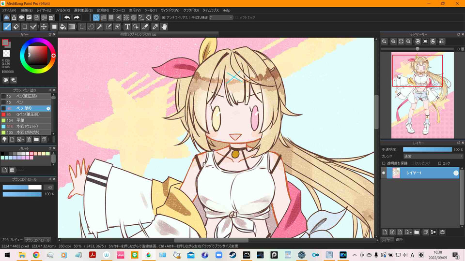Select the Text tool

click(x=127, y=27)
